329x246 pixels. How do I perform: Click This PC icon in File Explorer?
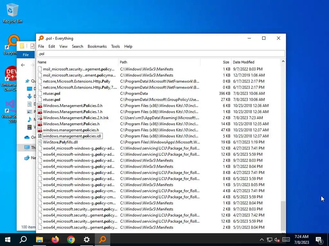coord(27,148)
